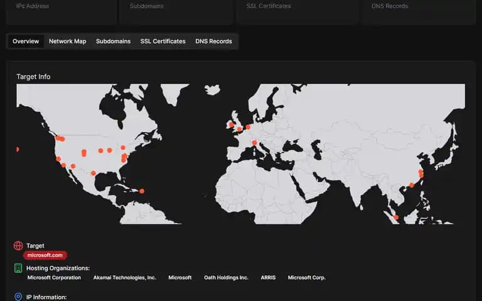Screen dimensions: 482x301
Task: Open the Overview tab
Action: tap(26, 41)
